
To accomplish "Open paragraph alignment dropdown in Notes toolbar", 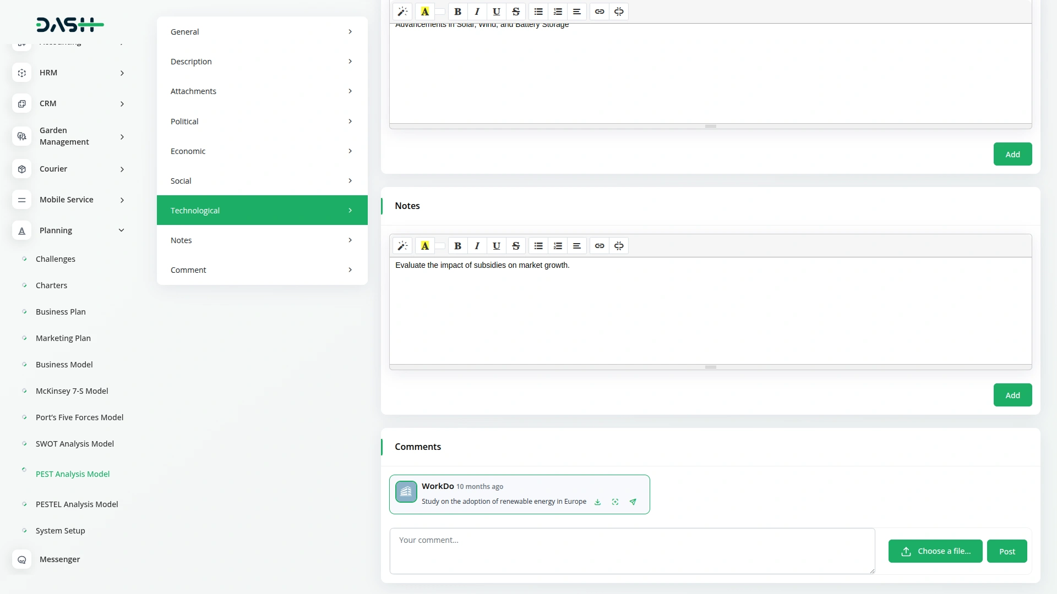I will 576,246.
